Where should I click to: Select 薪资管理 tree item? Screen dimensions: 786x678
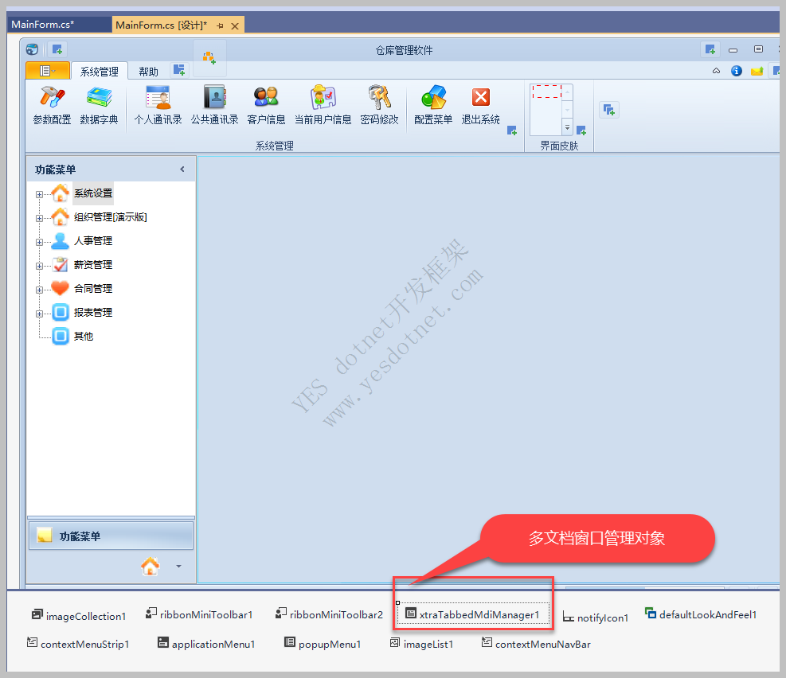pyautogui.click(x=93, y=265)
